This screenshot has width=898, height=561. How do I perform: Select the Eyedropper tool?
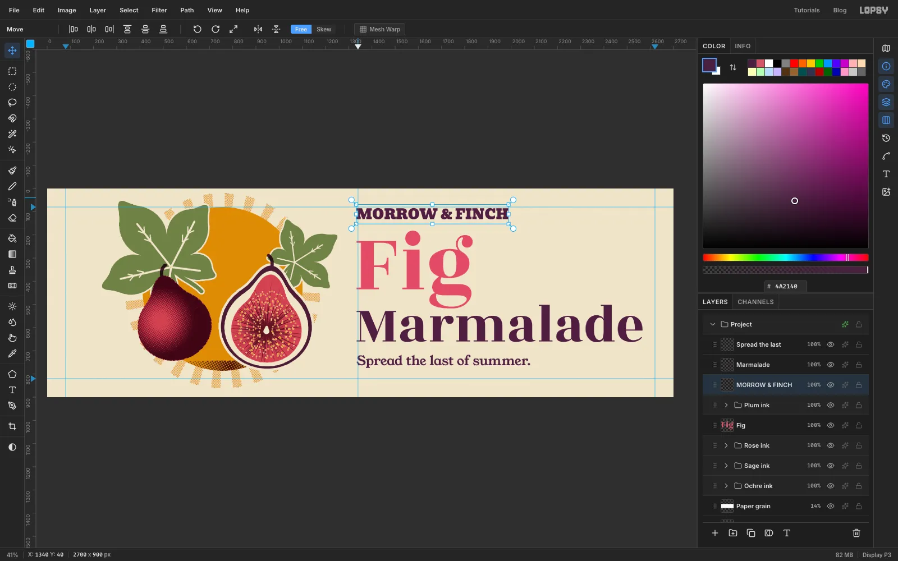[x=12, y=353]
